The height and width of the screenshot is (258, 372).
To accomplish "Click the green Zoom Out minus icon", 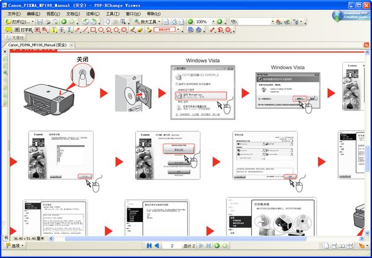I will [190, 22].
